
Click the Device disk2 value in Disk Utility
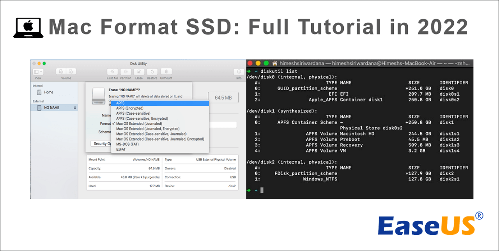[x=232, y=186]
